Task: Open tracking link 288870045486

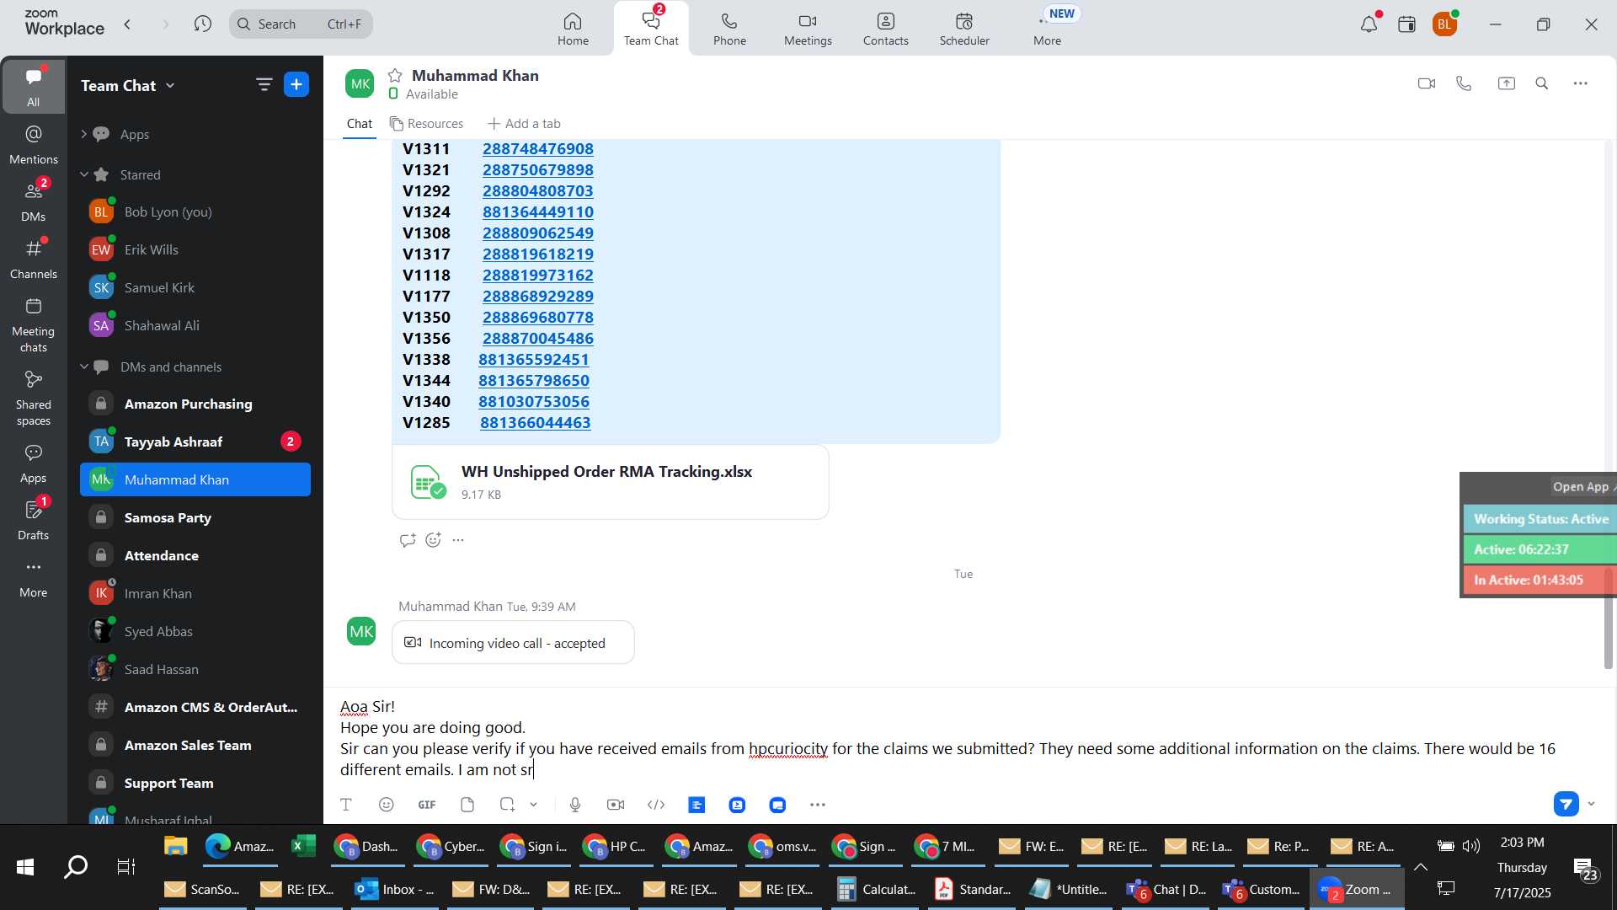Action: point(537,338)
